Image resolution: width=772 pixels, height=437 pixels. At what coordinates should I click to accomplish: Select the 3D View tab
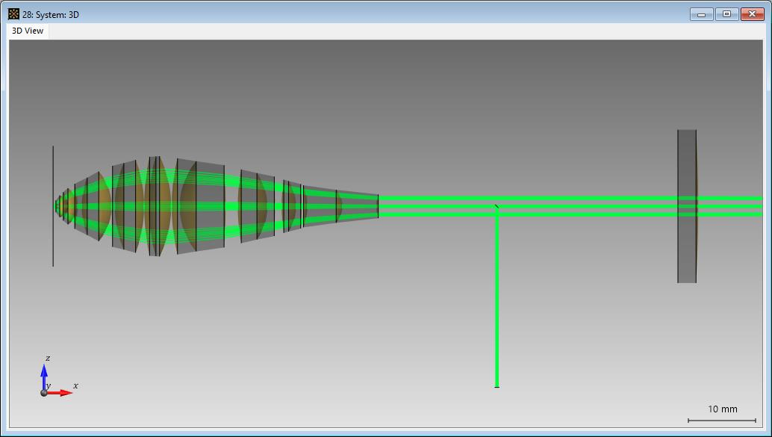coord(28,31)
